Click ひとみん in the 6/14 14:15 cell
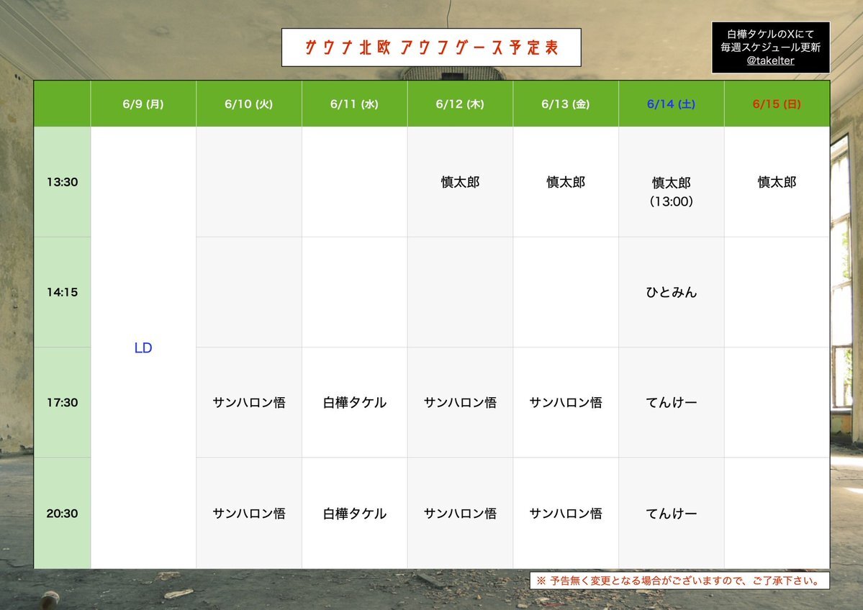Viewport: 863px width, 610px height. click(x=672, y=292)
